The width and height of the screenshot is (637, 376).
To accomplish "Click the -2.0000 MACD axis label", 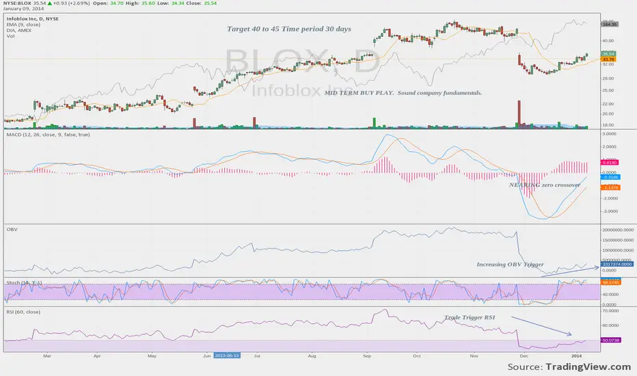I will tap(610, 198).
